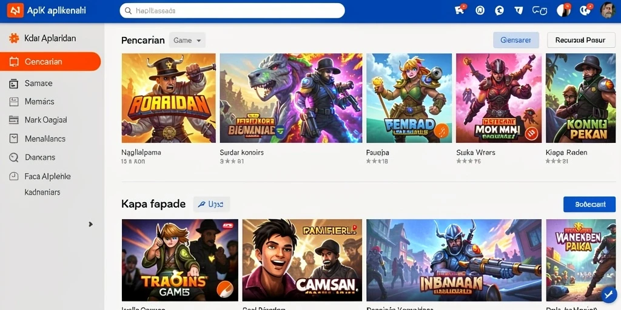Click the blue Sodecant button

589,205
